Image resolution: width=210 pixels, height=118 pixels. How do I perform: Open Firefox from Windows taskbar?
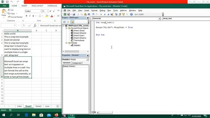tap(56, 115)
